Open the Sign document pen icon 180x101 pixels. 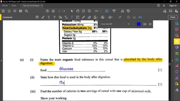pyautogui.click(x=123, y=11)
